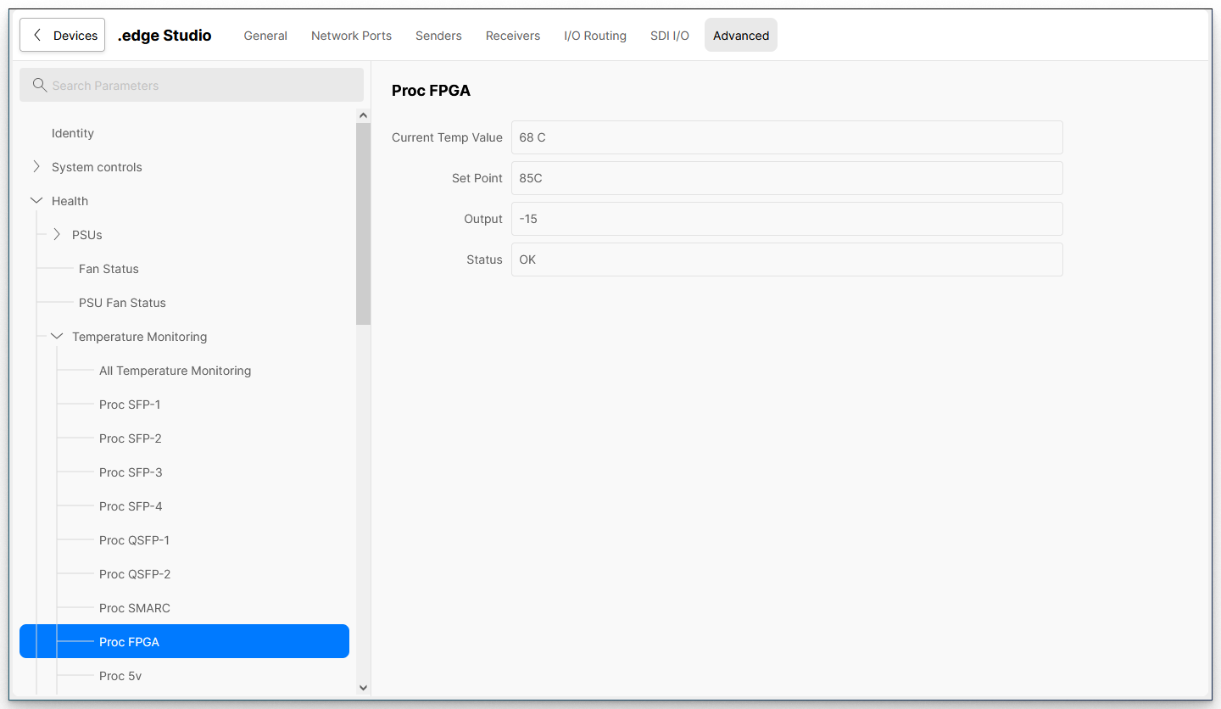Image resolution: width=1221 pixels, height=709 pixels.
Task: Open the SDI I/O tab
Action: pos(670,36)
